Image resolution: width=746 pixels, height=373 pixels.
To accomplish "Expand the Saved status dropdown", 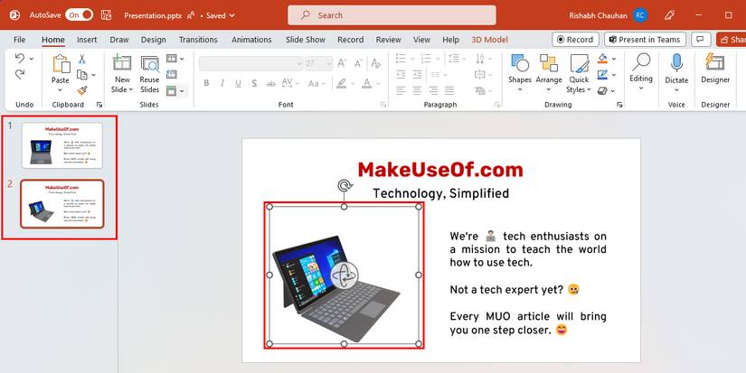I will tap(231, 15).
